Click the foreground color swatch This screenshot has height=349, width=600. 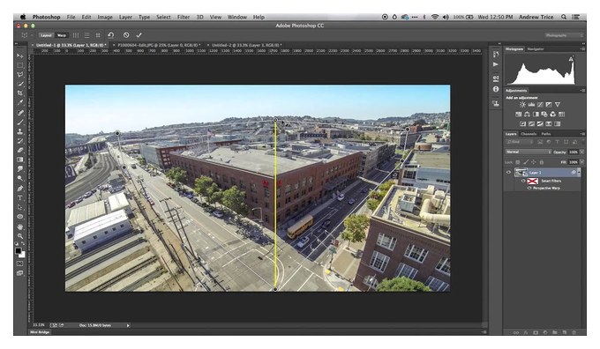[18, 251]
